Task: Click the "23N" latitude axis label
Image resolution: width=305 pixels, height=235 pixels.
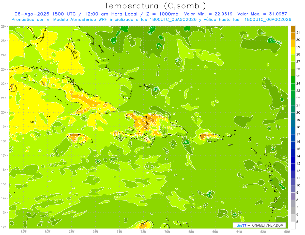Action: tap(4, 69)
